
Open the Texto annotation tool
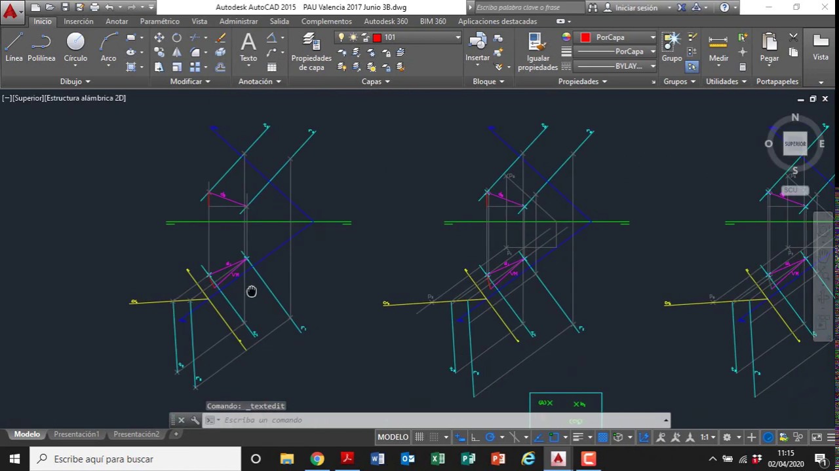[248, 47]
